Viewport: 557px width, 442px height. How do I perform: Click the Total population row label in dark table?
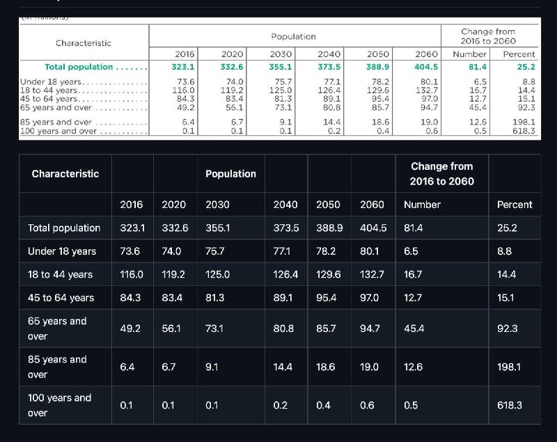[64, 228]
